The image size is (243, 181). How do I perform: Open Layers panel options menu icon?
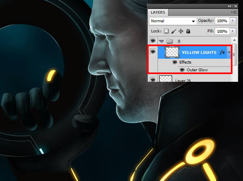[x=234, y=12]
